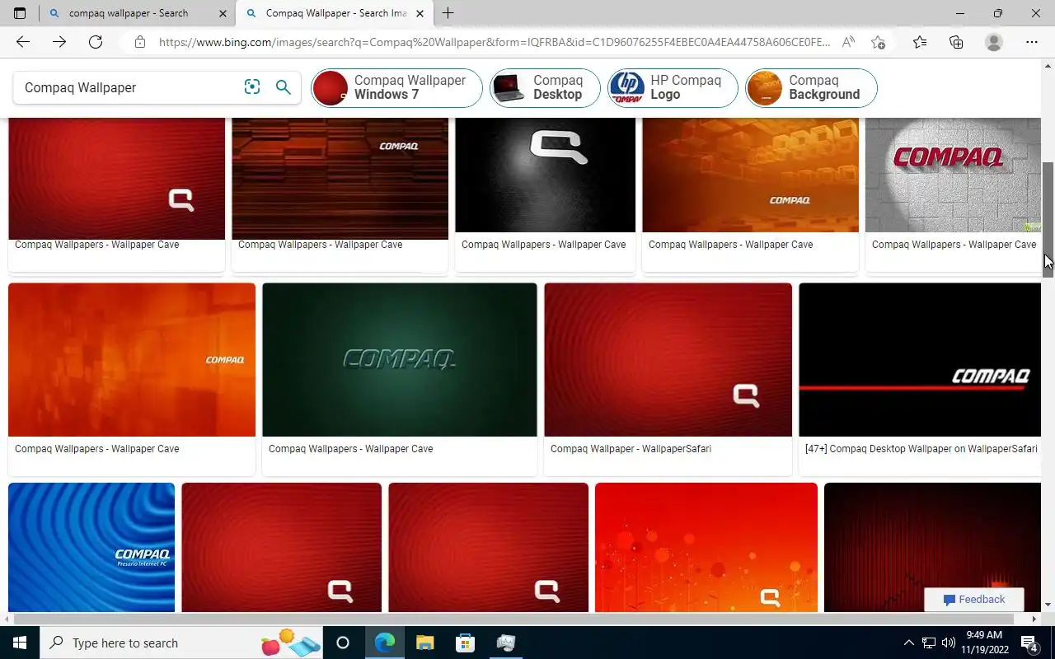Open the blue ripple Compaq Presario wallpaper

coord(91,547)
